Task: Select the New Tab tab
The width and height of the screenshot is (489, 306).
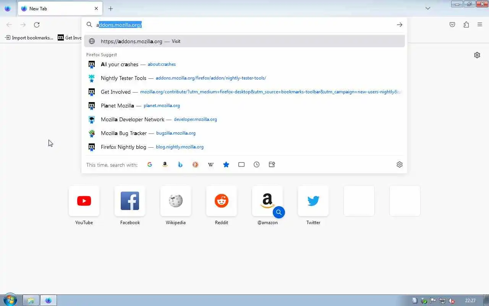Action: [x=60, y=8]
